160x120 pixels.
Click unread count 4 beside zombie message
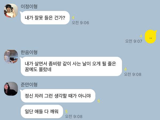coord(125,69)
